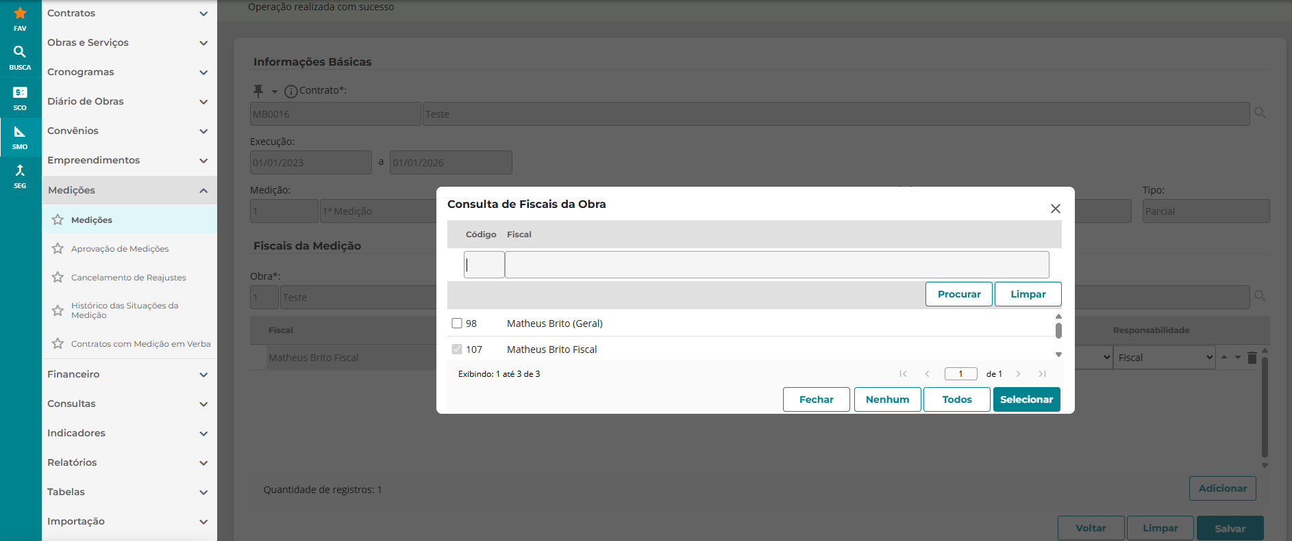Close the Consulta de Fiscais dialog

pos(1055,209)
